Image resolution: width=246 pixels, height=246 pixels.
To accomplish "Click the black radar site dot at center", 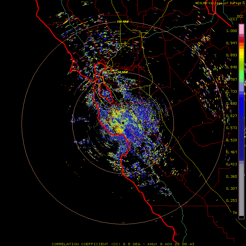I will tap(123, 123).
